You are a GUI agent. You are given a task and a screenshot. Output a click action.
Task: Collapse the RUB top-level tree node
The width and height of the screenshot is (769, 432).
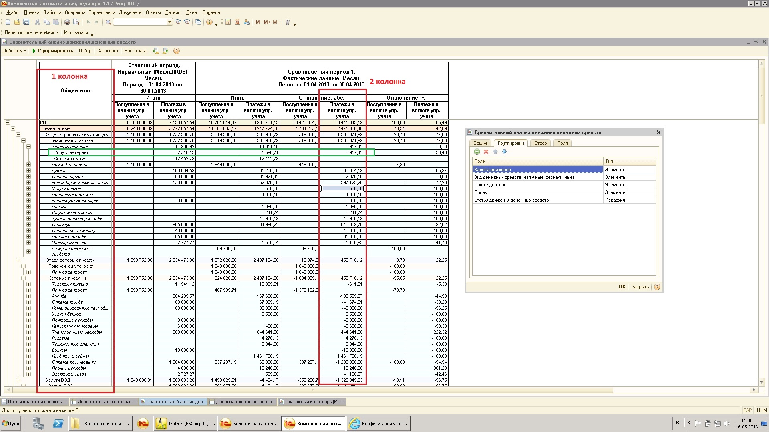pyautogui.click(x=8, y=123)
